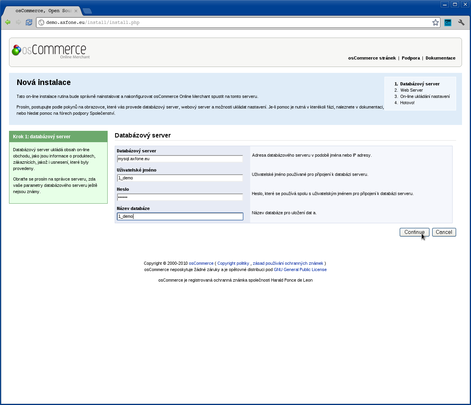Click into the Uživatelské jméno field
The width and height of the screenshot is (471, 405).
coord(180,178)
